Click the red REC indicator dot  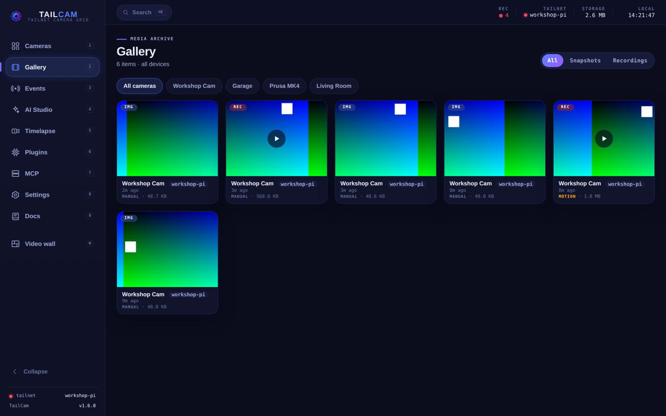click(501, 15)
